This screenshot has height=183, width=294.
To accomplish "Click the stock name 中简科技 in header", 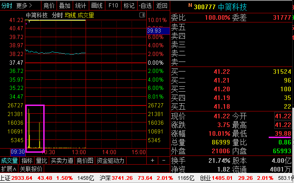I will (x=232, y=7).
